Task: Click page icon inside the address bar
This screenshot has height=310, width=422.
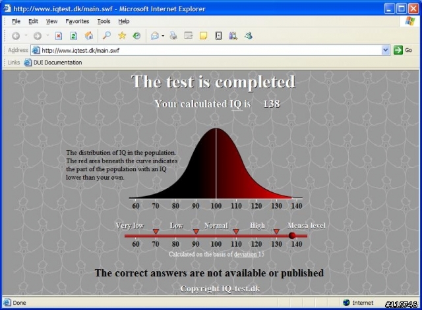Action: [36, 50]
